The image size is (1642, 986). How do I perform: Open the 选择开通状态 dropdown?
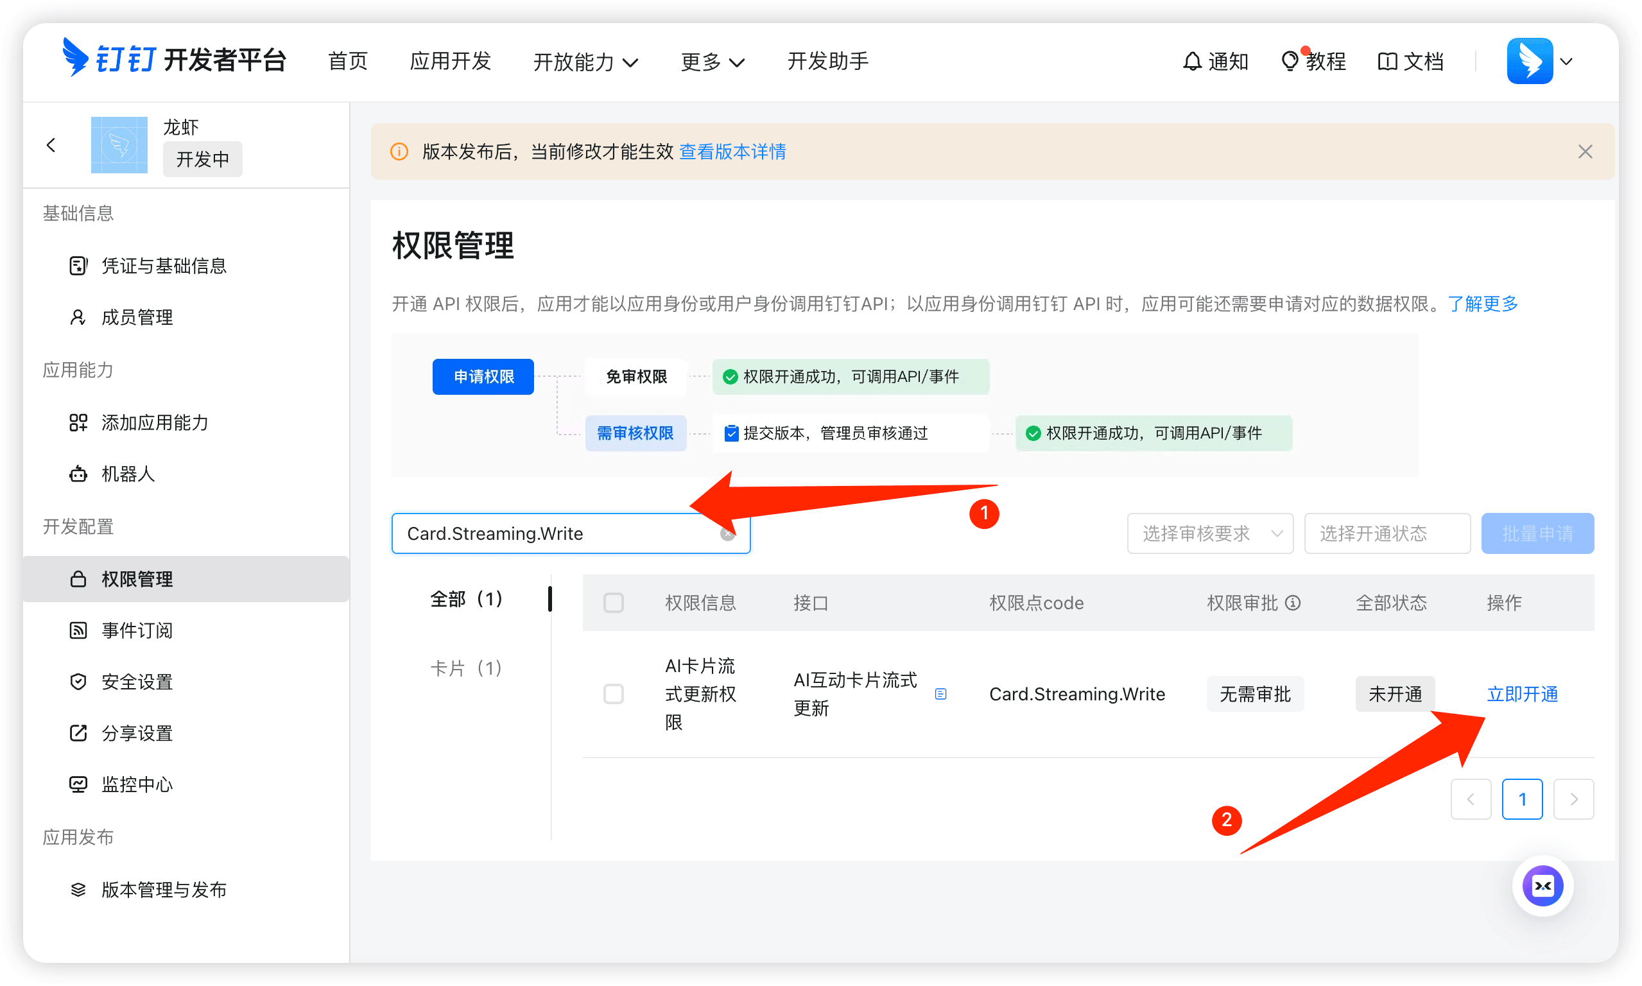[1387, 533]
